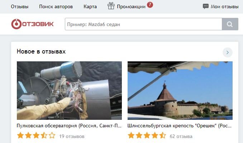Viewport: 243px width, 143px height.
Task: Open the red notification badge showing 7
Action: pos(150,5)
